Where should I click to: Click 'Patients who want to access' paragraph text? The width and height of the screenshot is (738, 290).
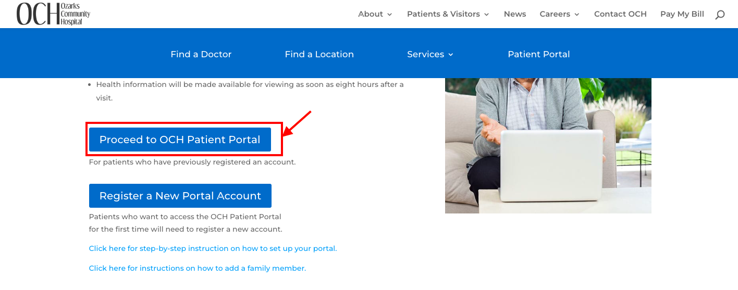pyautogui.click(x=186, y=223)
